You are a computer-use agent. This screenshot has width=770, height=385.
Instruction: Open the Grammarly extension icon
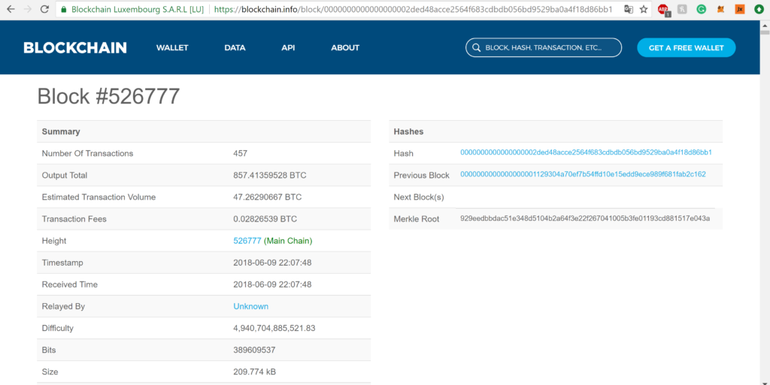(701, 10)
